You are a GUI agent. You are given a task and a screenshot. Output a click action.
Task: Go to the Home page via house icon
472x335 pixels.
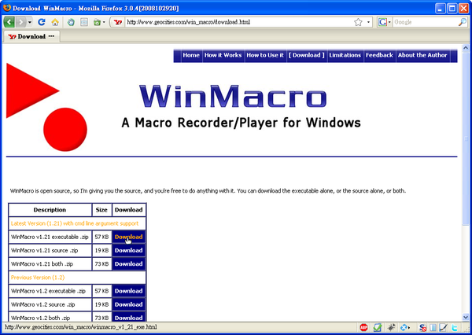55,22
